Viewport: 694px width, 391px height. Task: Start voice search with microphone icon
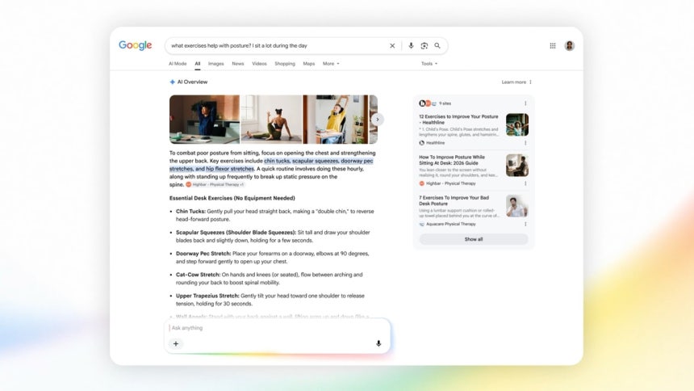(x=411, y=46)
